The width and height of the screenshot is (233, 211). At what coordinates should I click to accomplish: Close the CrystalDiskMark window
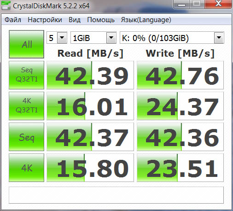(218, 4)
